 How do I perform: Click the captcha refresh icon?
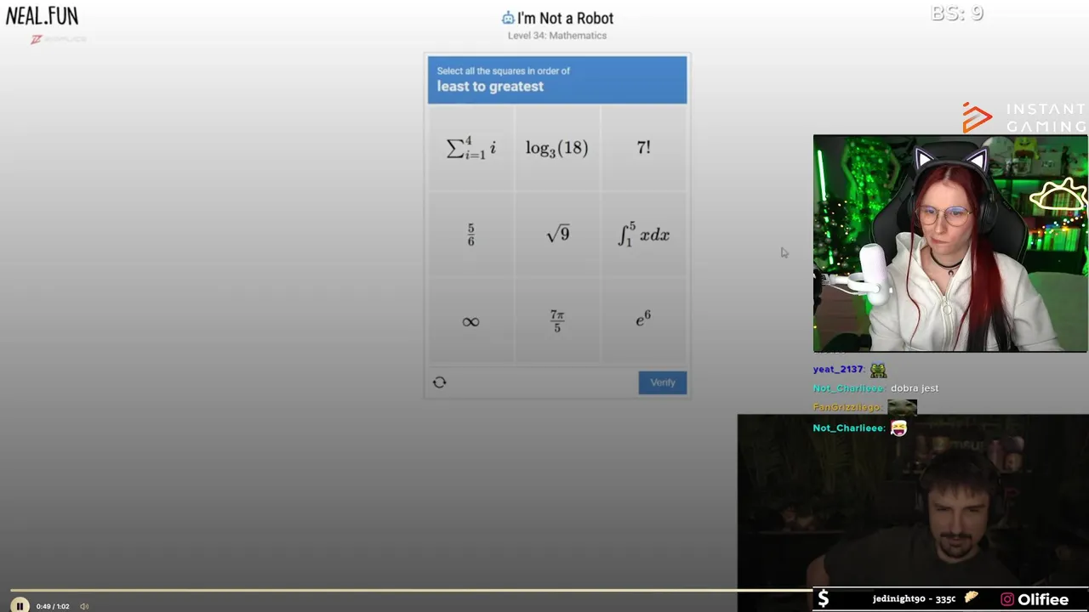(440, 382)
